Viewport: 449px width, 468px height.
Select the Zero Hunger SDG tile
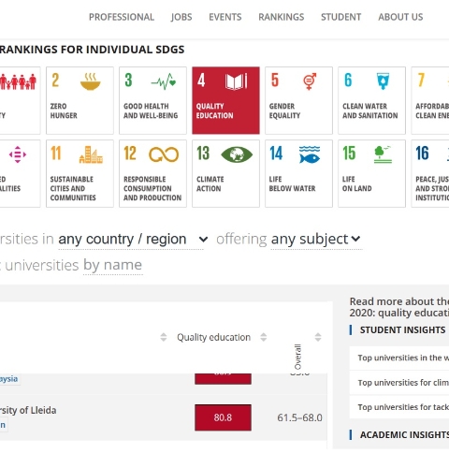pyautogui.click(x=80, y=100)
